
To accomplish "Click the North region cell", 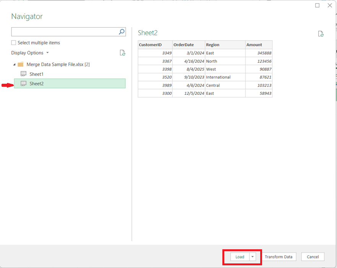I will pyautogui.click(x=225, y=61).
